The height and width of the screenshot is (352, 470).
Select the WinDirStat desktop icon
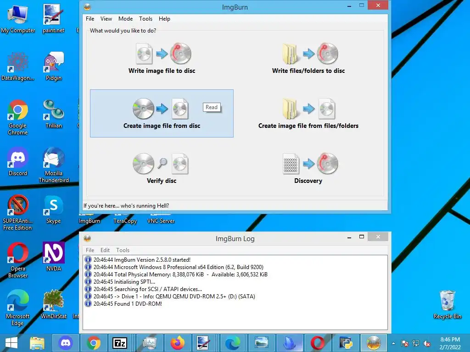53,304
